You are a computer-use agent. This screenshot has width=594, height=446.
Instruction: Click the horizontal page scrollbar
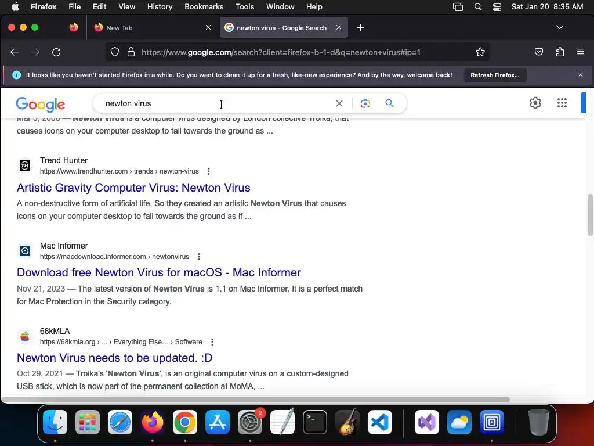pos(255,400)
